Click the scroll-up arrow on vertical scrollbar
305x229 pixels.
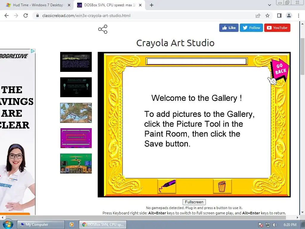302,24
